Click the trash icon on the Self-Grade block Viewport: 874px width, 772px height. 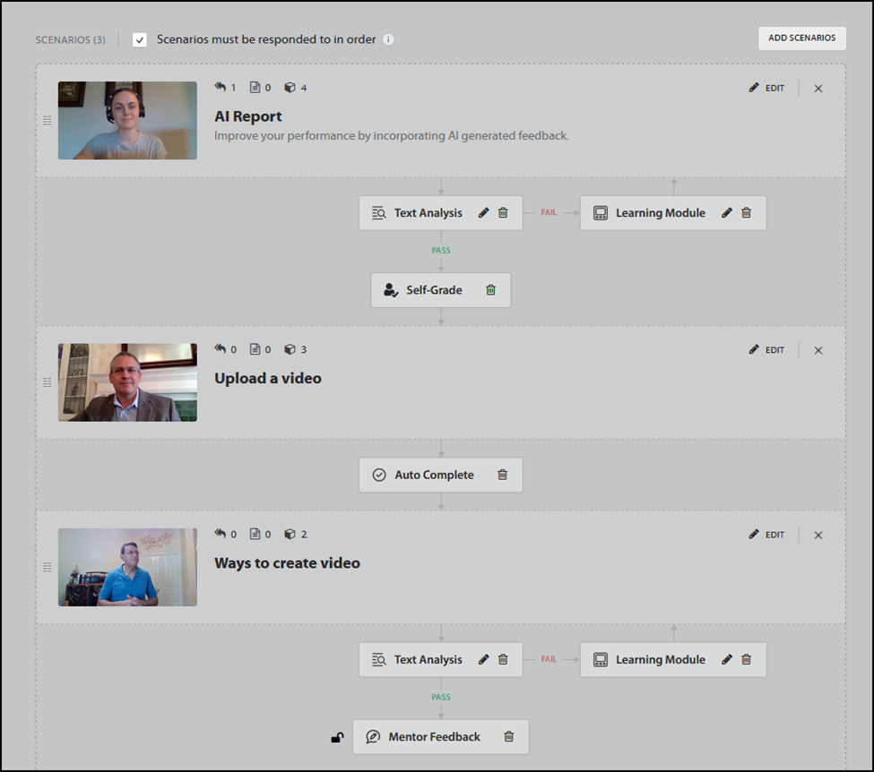(x=490, y=289)
